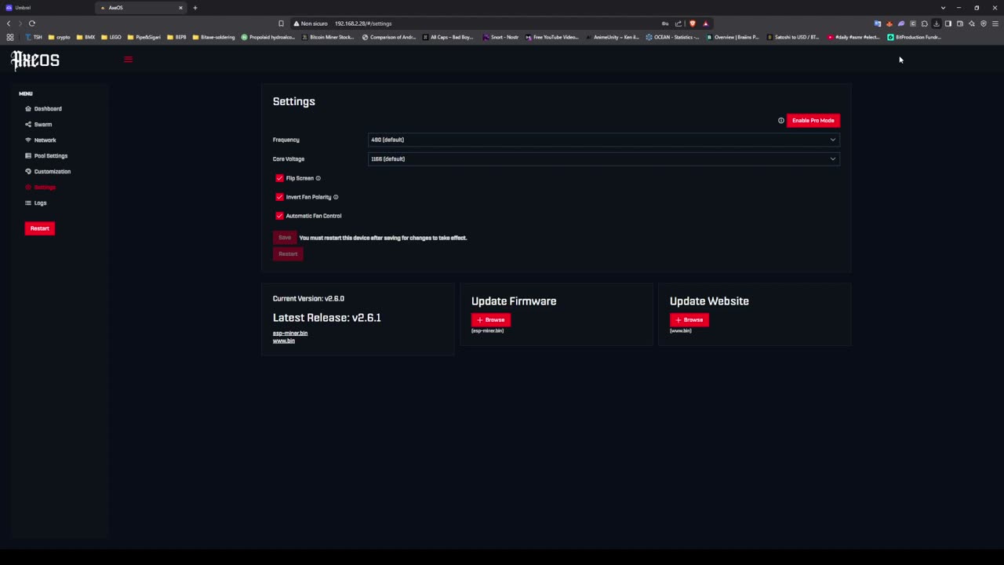Click browser forward arrow
The width and height of the screenshot is (1004, 565).
coord(20,24)
